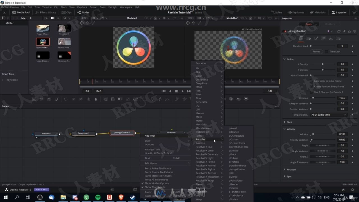359x202 pixels.
Task: Expand the Keywords smart bin
Action: [x=3, y=80]
